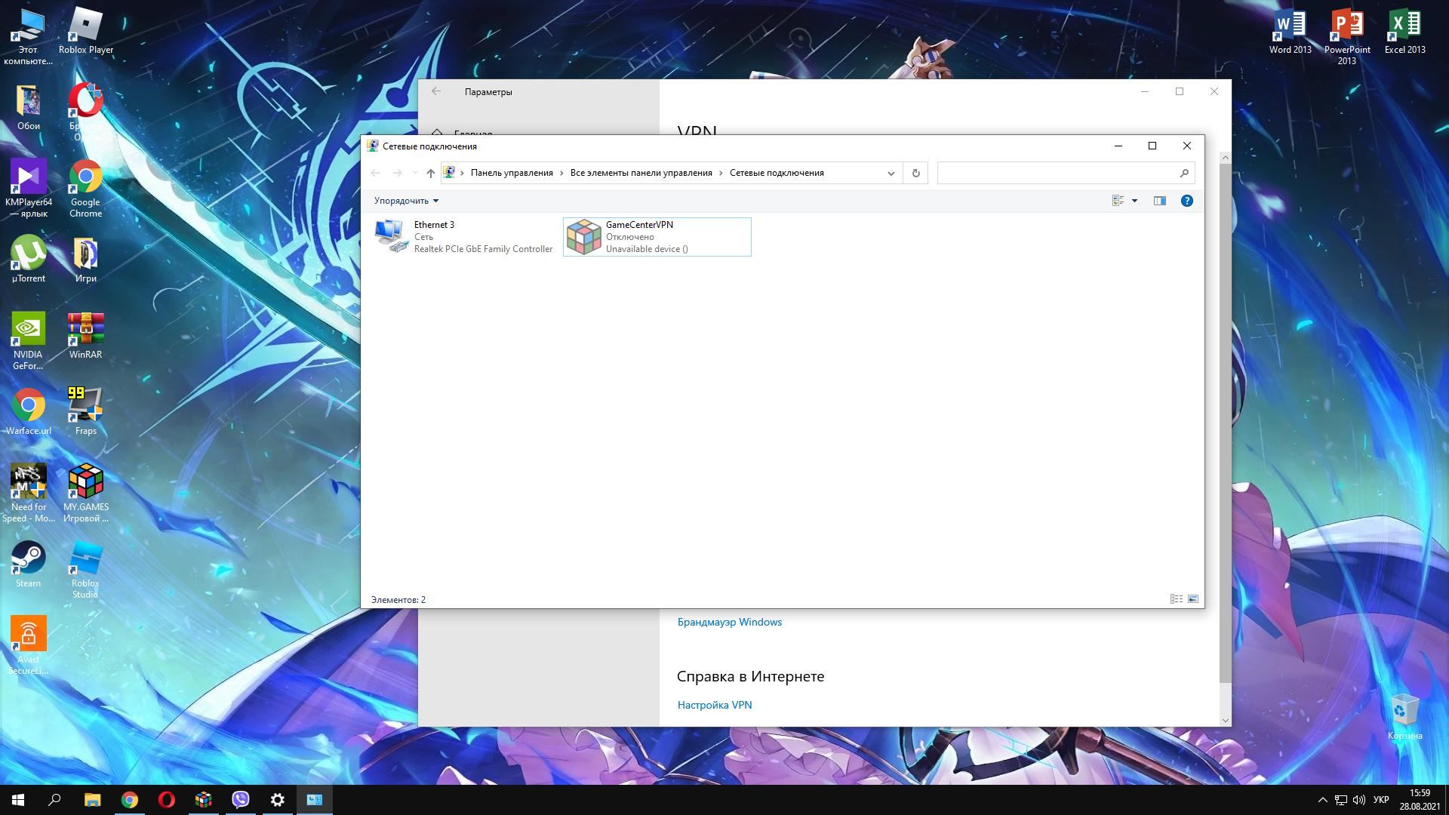1449x815 pixels.
Task: Select Корзина recycle bin on desktop
Action: pyautogui.click(x=1404, y=718)
